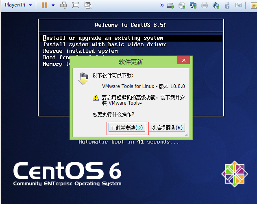Click the yellow warning triangle icon
The width and height of the screenshot is (257, 204).
pos(96,98)
